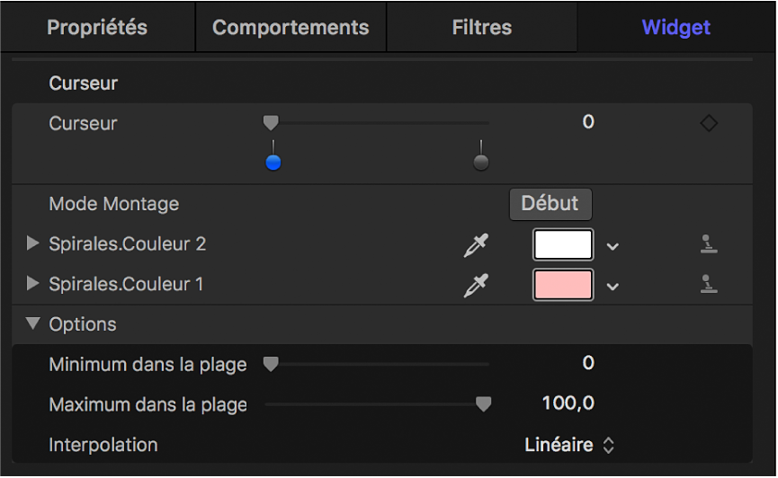Select the blue snapshot marker under Curseur
The width and height of the screenshot is (778, 478).
pos(273,162)
